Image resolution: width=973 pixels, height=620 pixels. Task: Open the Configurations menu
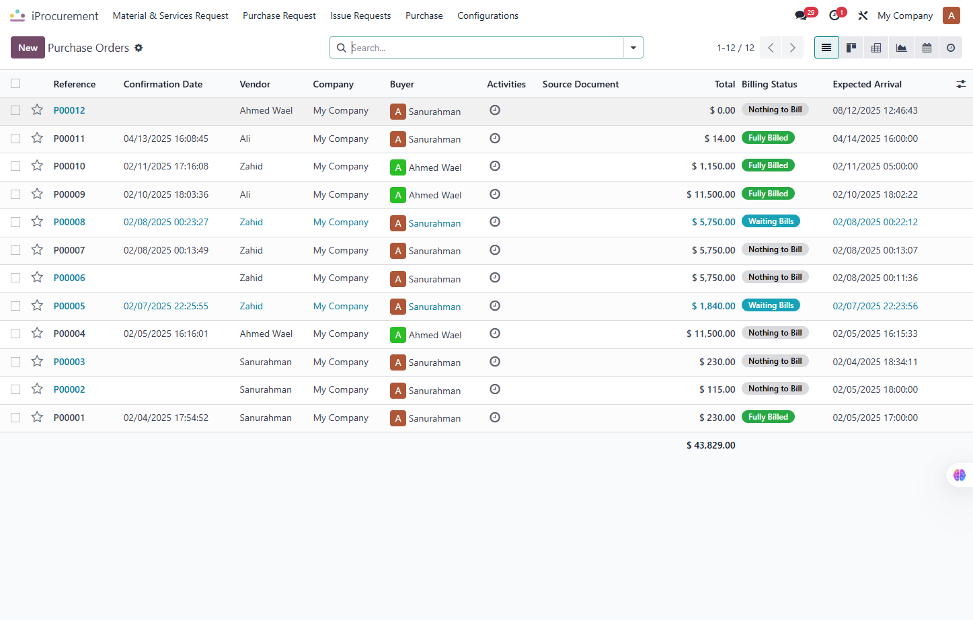[x=488, y=15]
